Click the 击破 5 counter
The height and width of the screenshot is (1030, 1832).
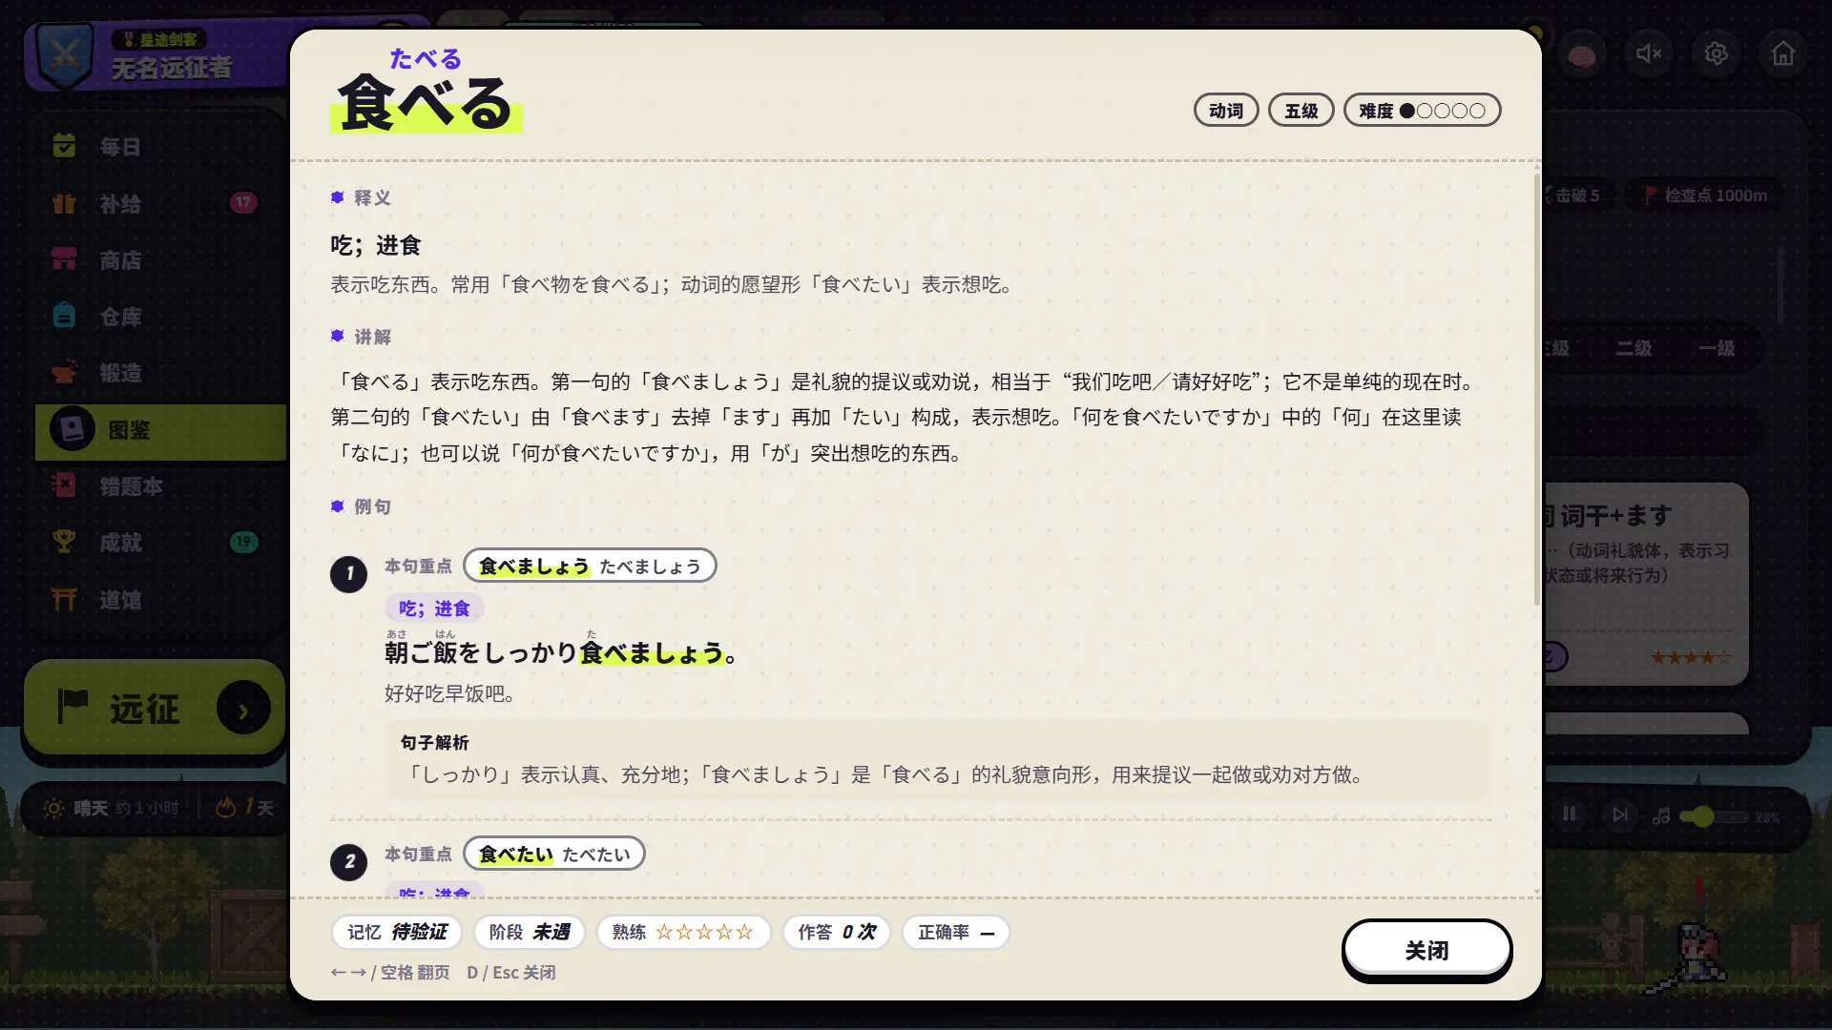point(1576,196)
